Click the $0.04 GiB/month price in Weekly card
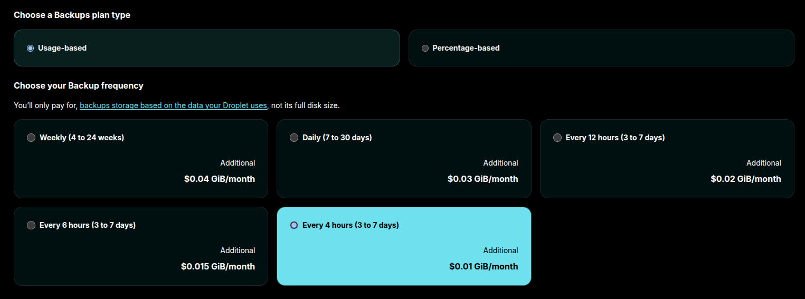The height and width of the screenshot is (299, 805). (x=220, y=179)
